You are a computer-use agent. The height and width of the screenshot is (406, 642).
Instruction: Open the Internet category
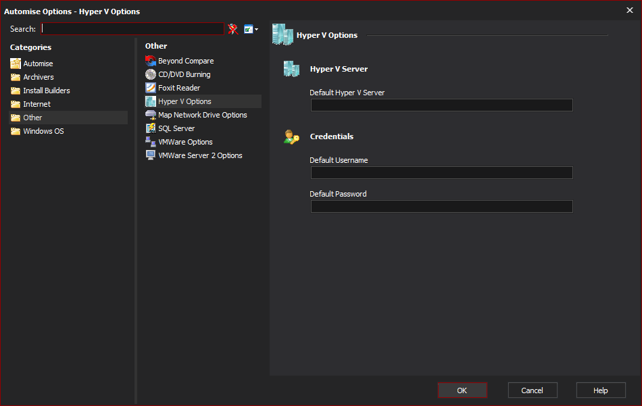click(x=36, y=104)
